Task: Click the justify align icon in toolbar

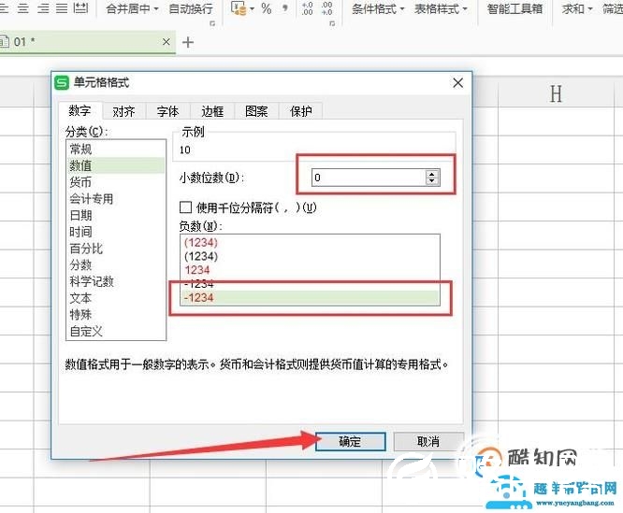Action: (62, 7)
